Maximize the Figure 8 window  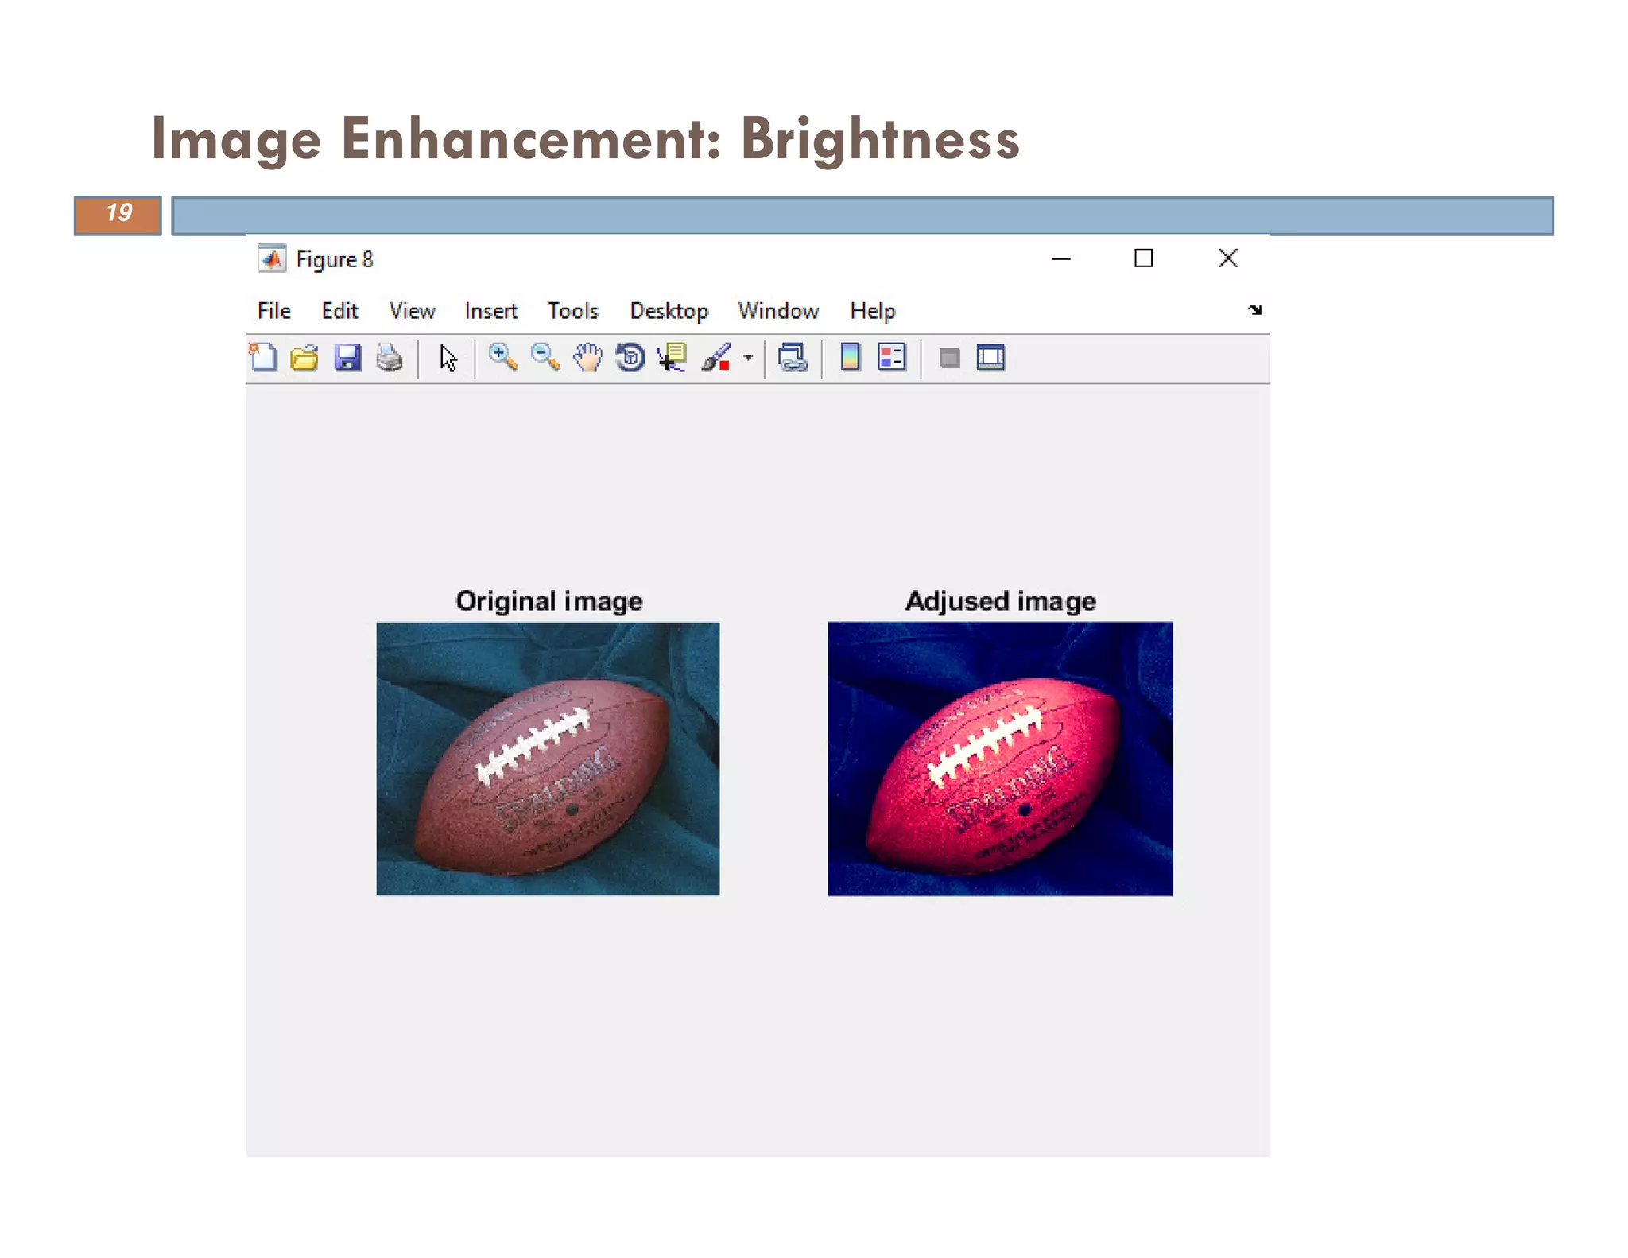(x=1144, y=258)
